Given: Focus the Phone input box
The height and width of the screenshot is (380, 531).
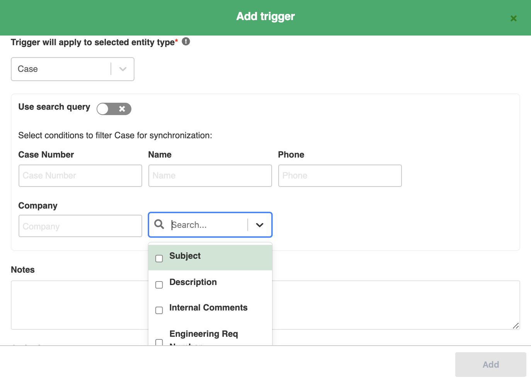Looking at the screenshot, I should (x=340, y=176).
